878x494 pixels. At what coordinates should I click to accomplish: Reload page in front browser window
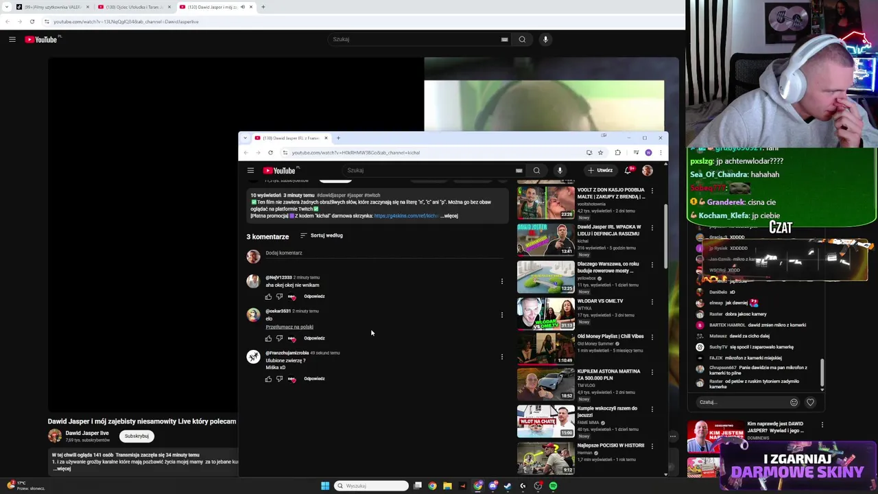(x=270, y=152)
